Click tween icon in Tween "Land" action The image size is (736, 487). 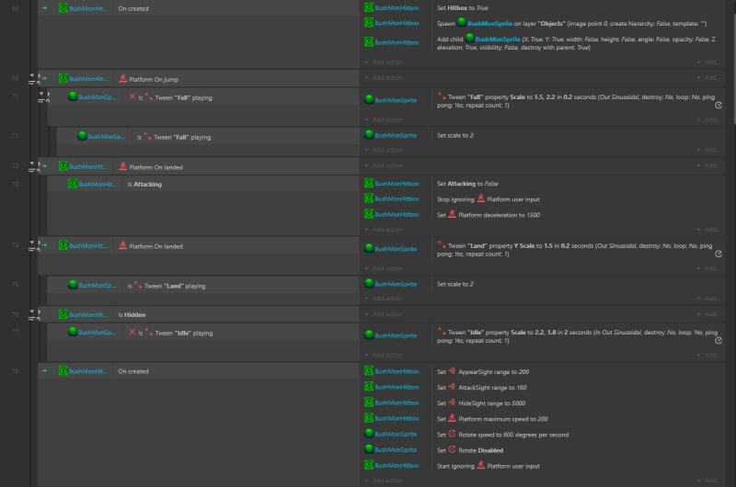tap(442, 244)
